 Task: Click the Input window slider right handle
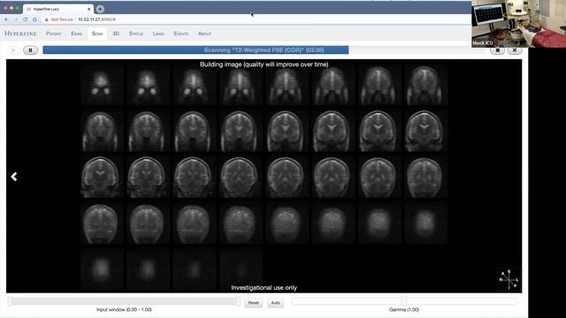coord(238,301)
